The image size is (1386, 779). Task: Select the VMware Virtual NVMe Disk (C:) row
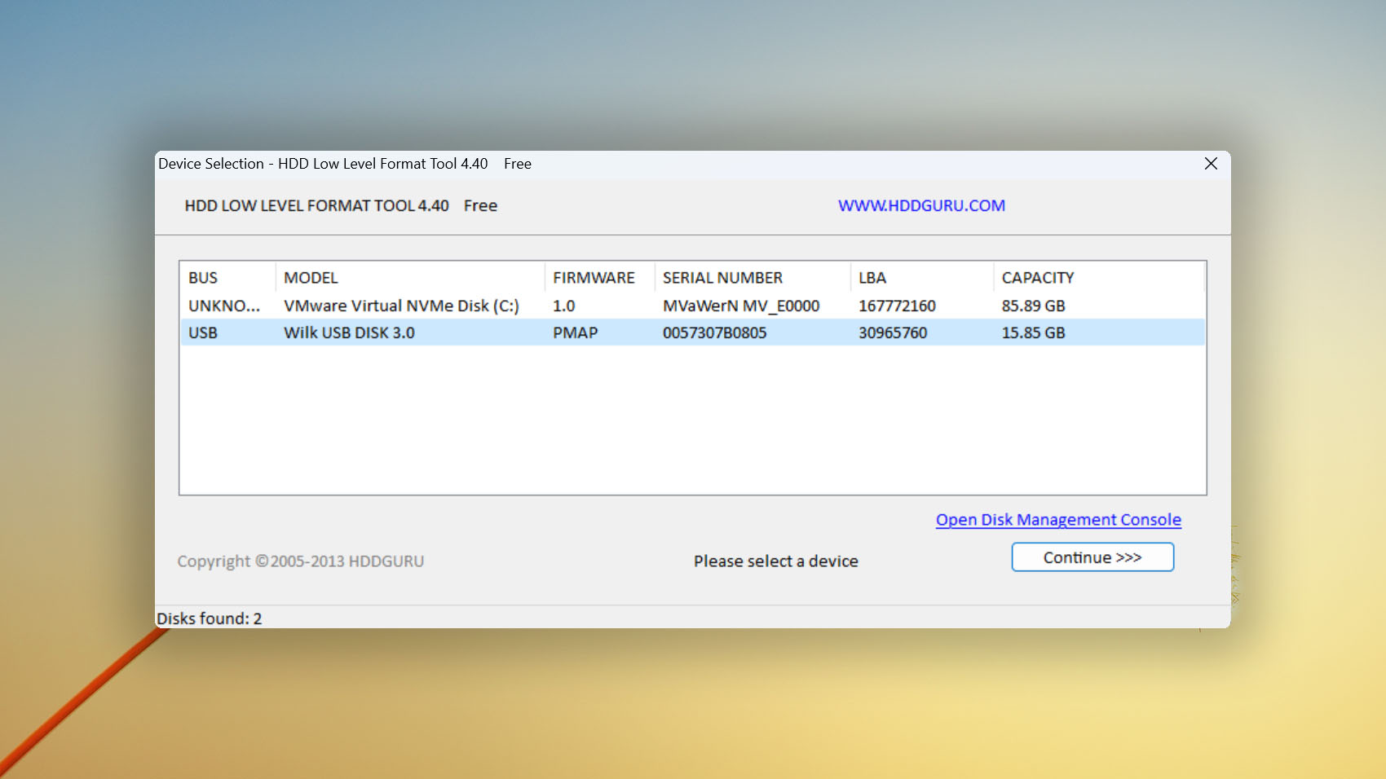tap(692, 306)
